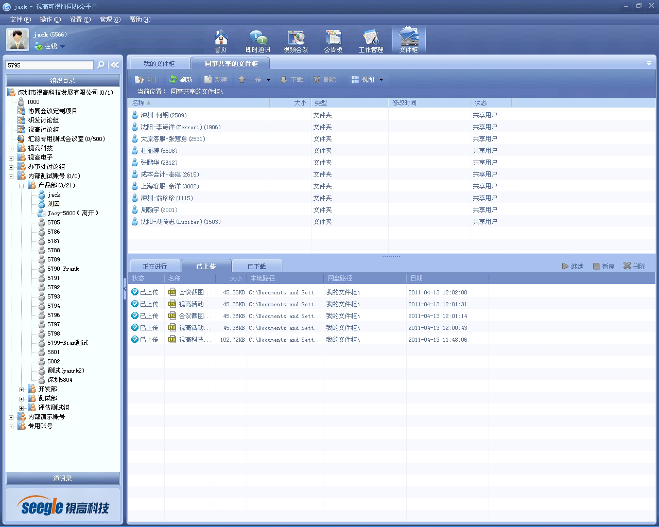Viewport: 659px width, 527px height.
Task: Click the 下载 download button
Action: pyautogui.click(x=291, y=80)
